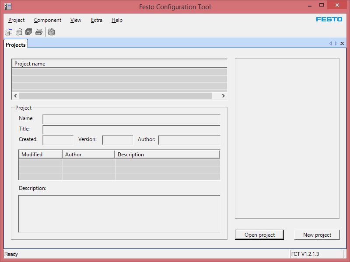This screenshot has height=262, width=350.
Task: Click the Created input field
Action: 58,140
